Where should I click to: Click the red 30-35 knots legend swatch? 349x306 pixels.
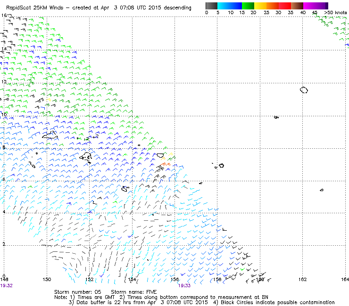pos(285,6)
